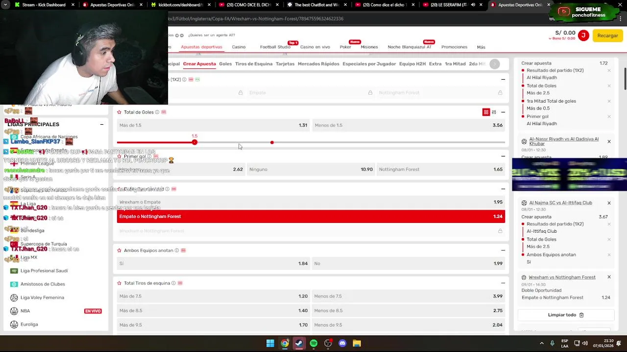Collapse the Doble Oportunidad market section

[x=503, y=189]
